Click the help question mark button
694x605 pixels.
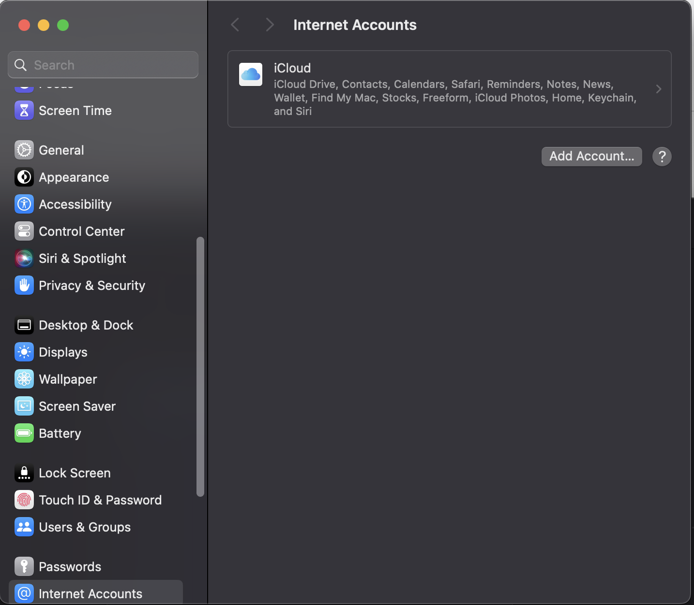point(662,157)
